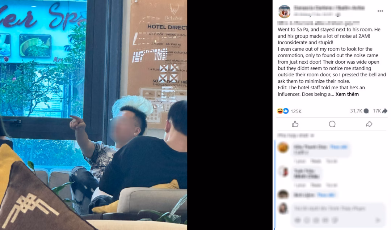Click the speech bubble Comment icon
This screenshot has height=230, width=391.
tap(332, 124)
